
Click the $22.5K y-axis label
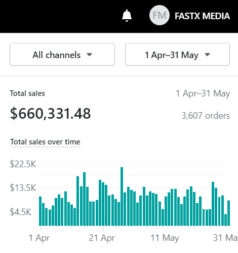pos(23,164)
